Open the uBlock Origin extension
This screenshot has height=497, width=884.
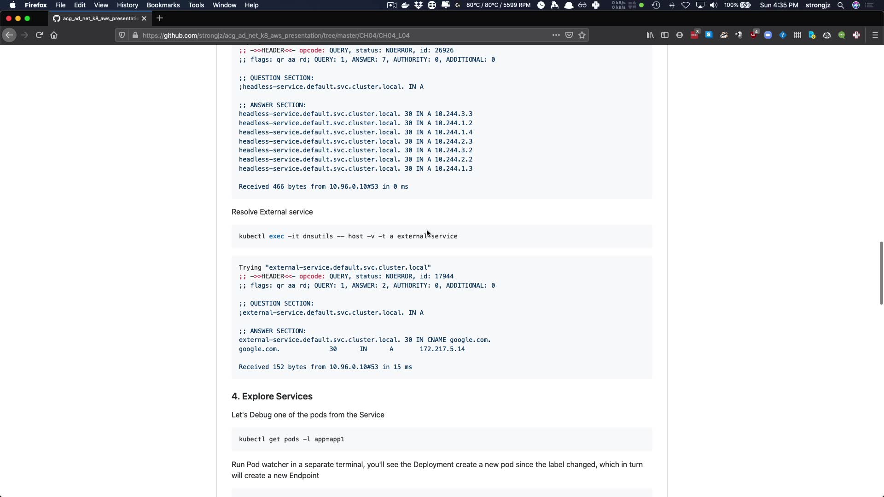pos(754,35)
